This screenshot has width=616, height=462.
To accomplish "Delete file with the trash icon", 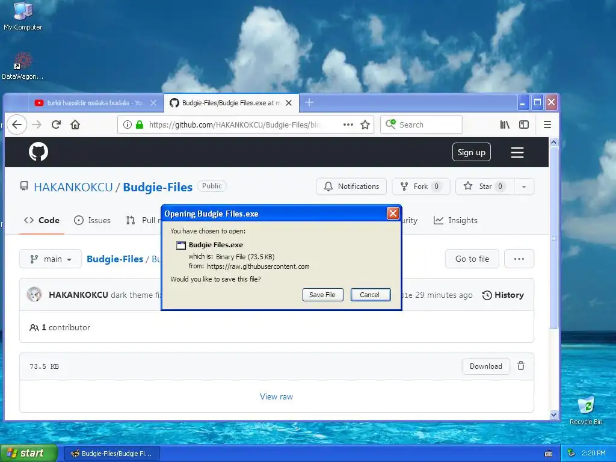I will [521, 366].
